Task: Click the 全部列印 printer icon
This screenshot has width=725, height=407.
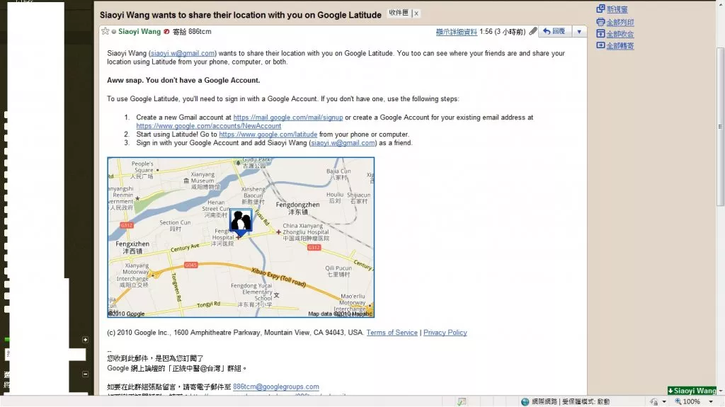Action: (600, 22)
